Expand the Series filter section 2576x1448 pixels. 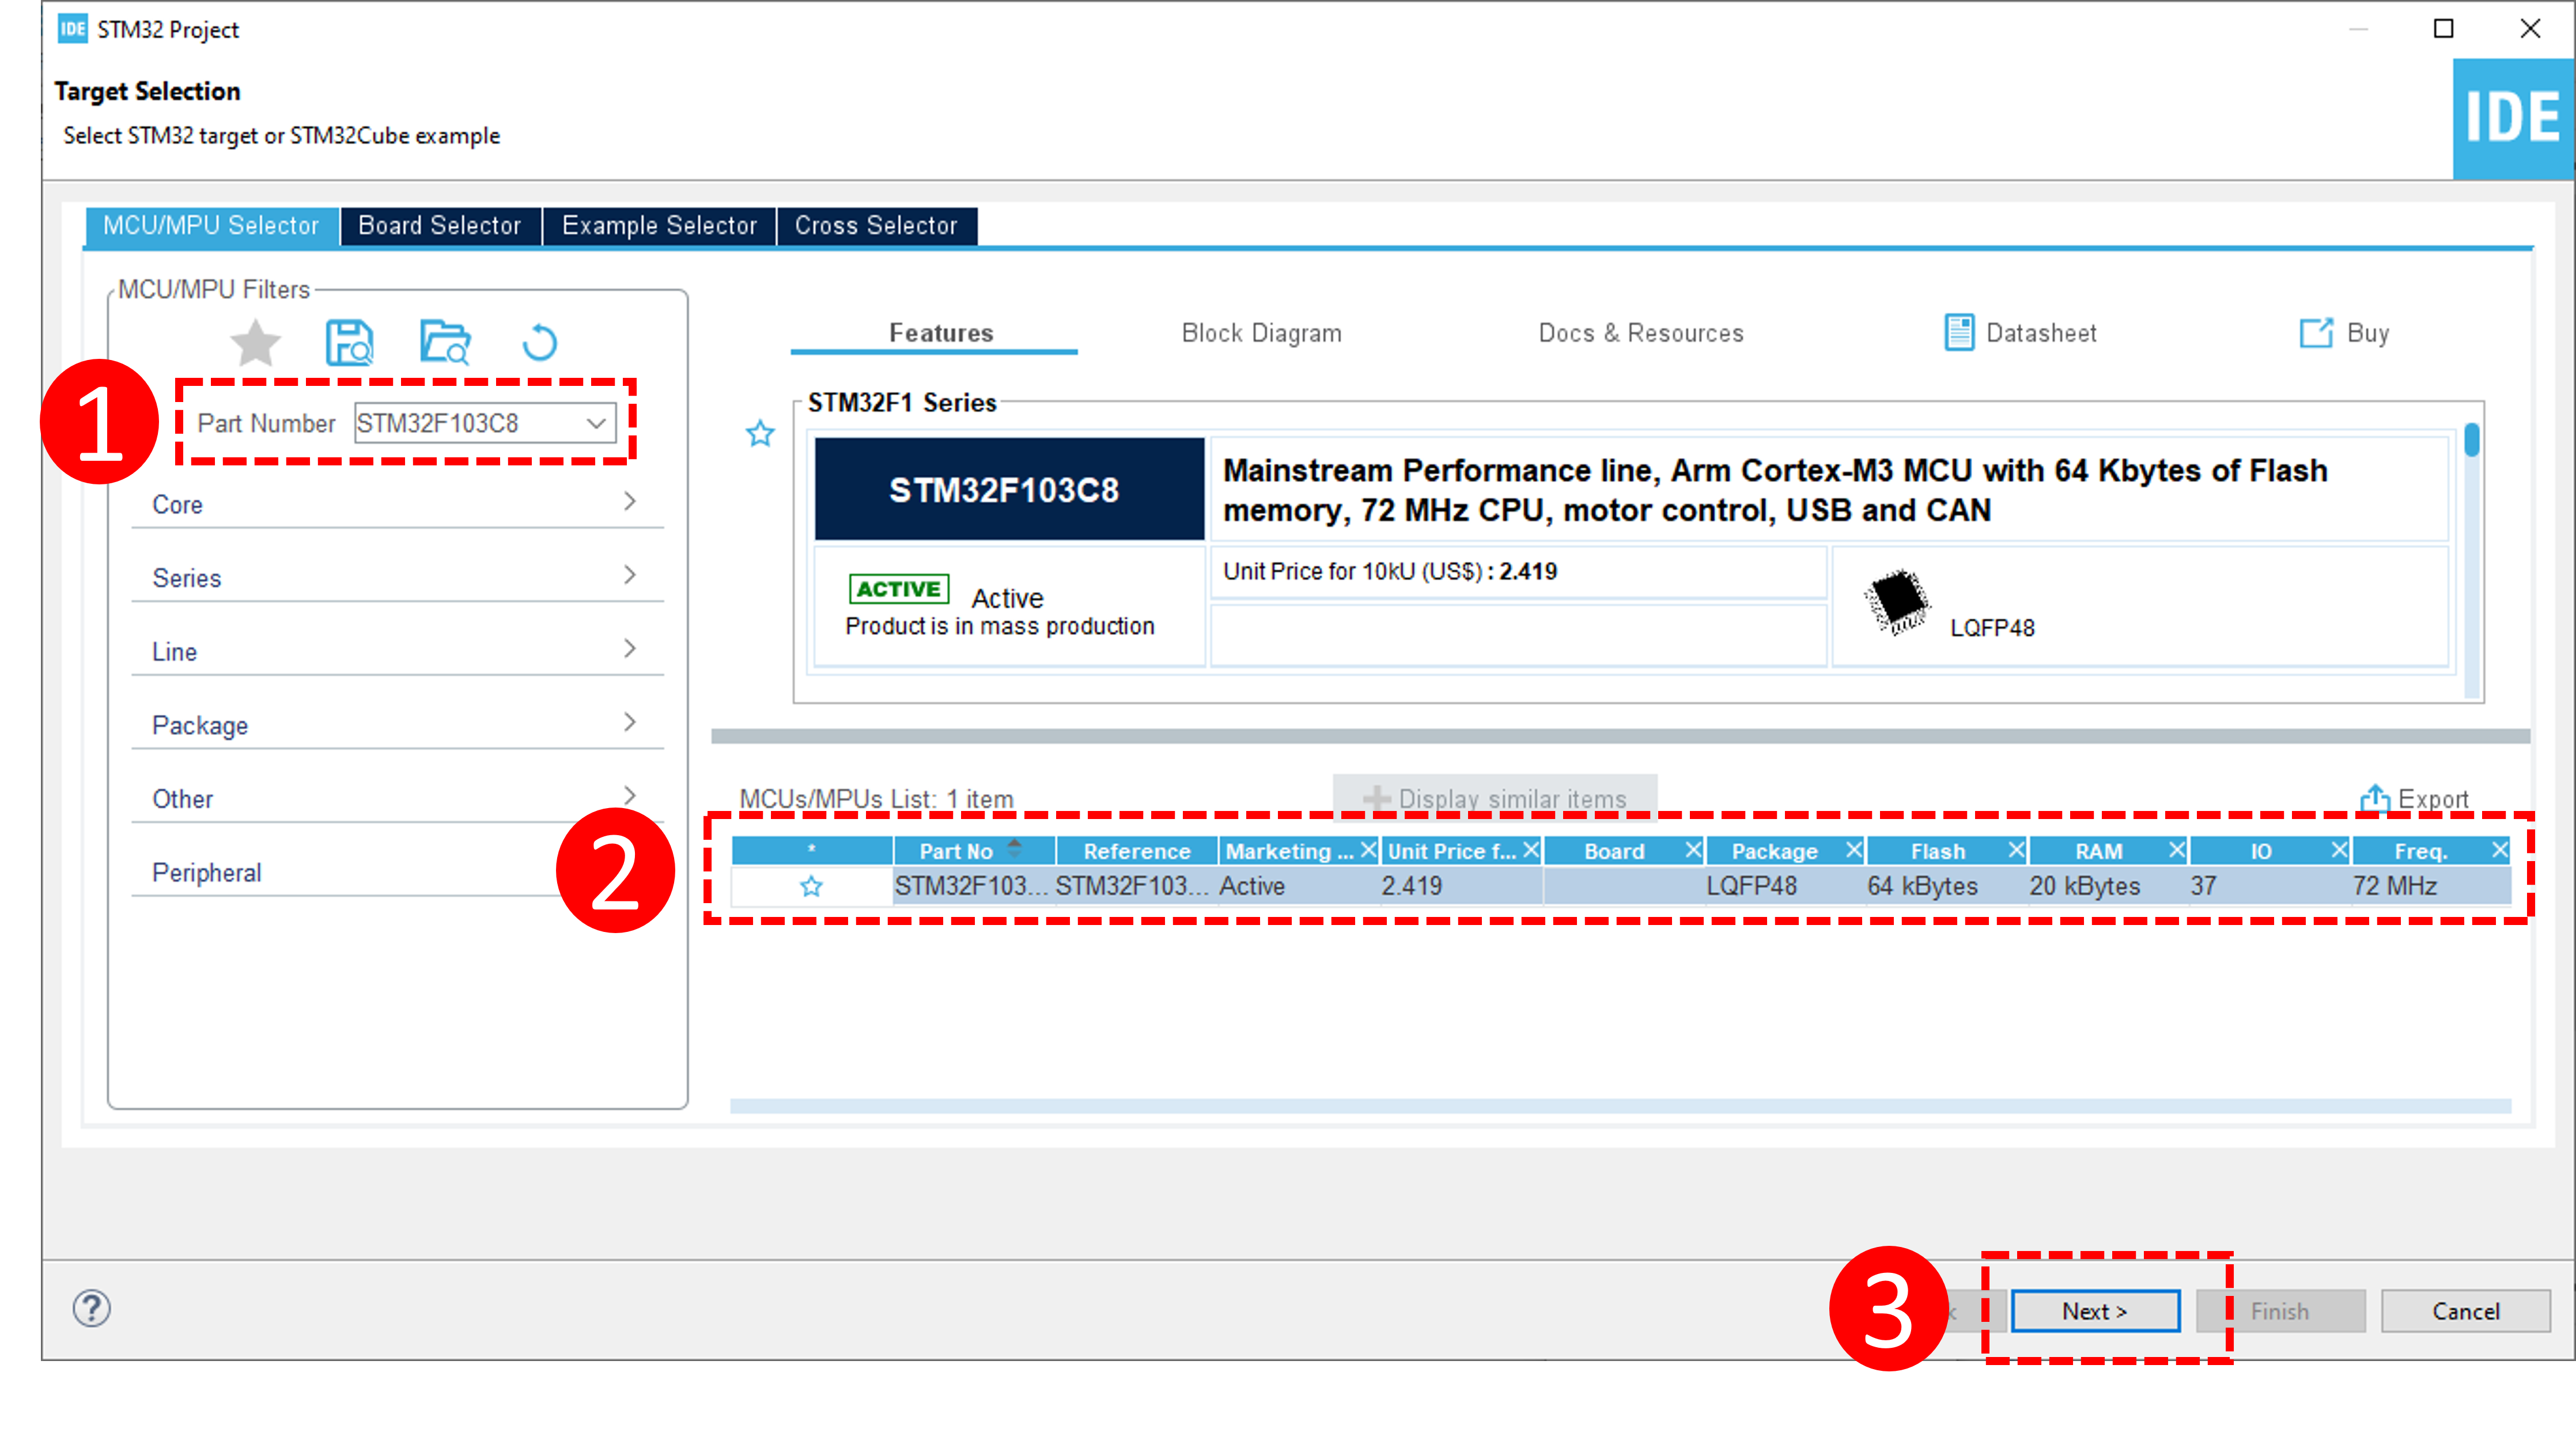(x=397, y=577)
